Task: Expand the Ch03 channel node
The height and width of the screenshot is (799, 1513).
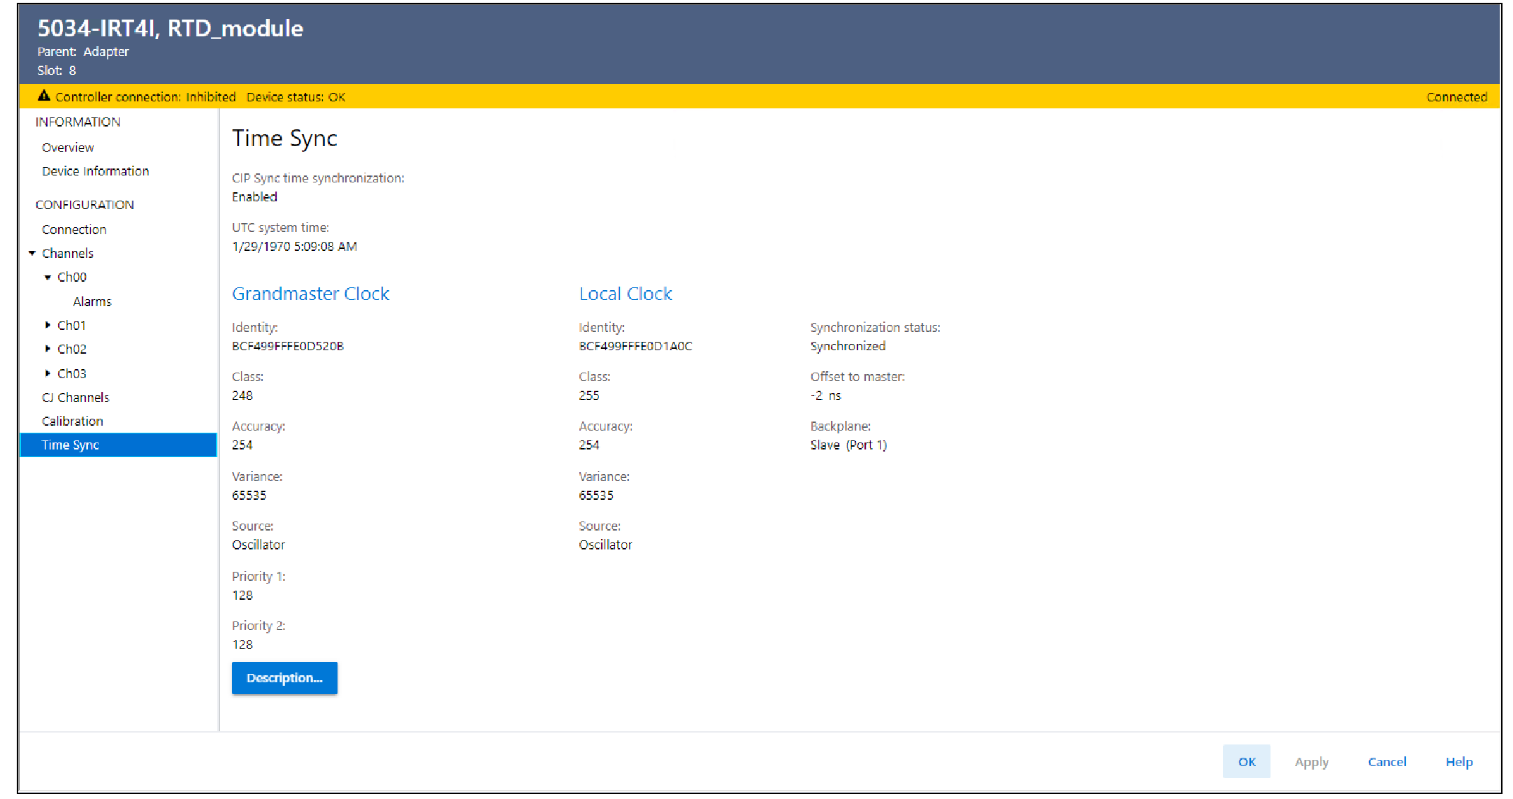Action: click(x=48, y=373)
